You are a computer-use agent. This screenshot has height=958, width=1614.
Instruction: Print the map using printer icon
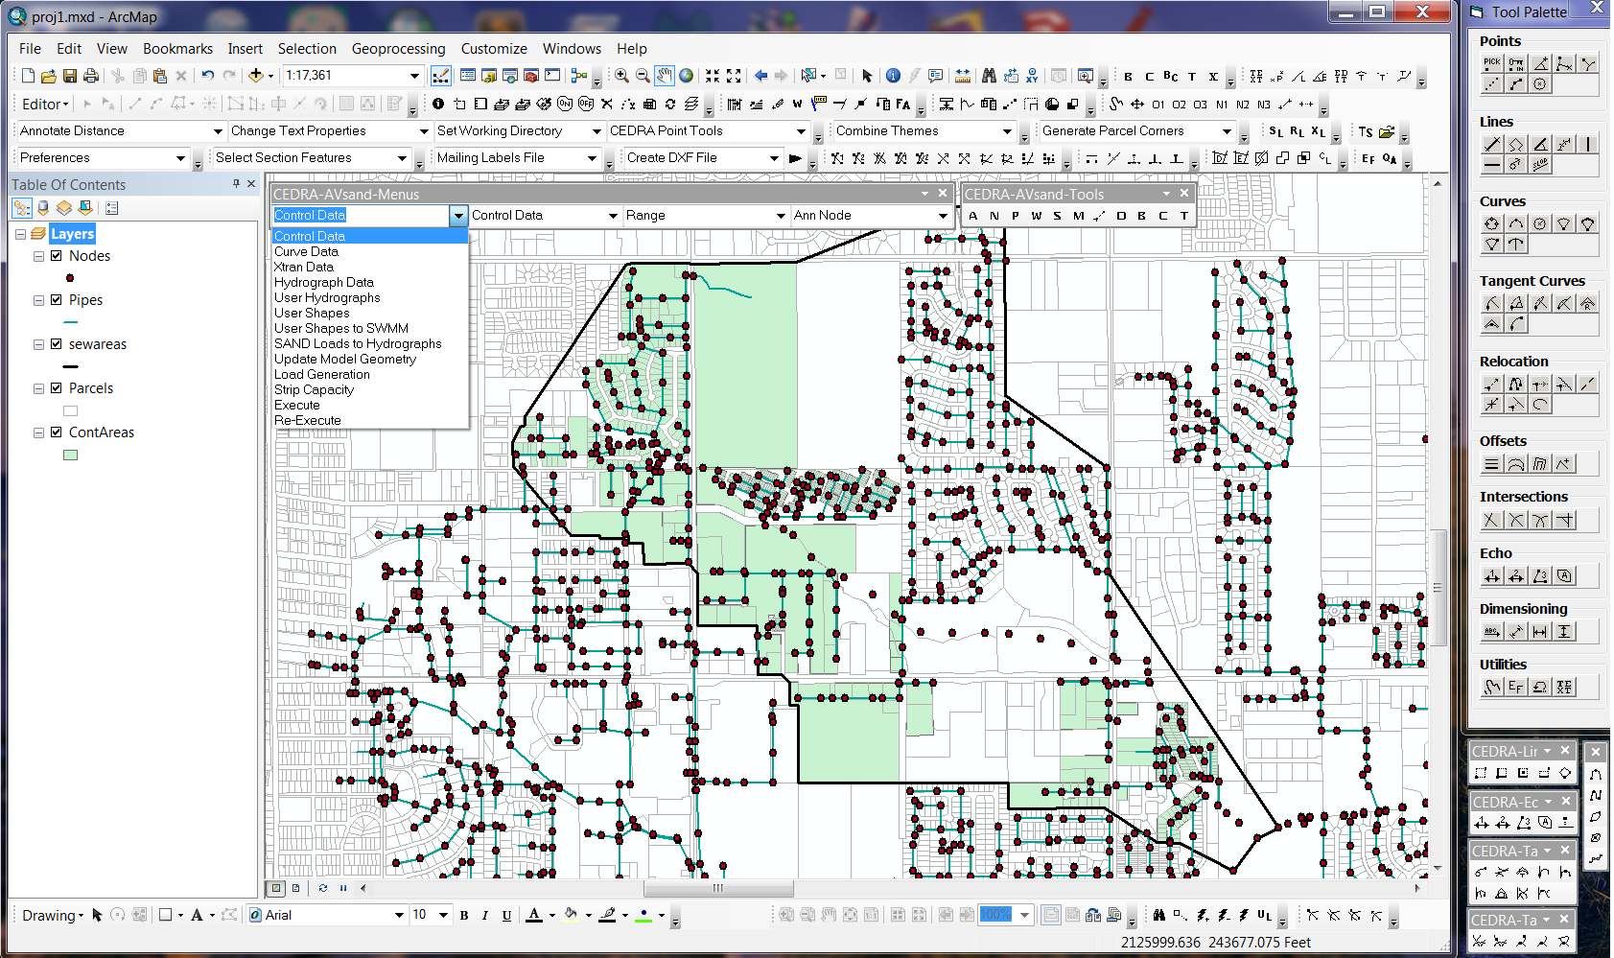tap(91, 76)
